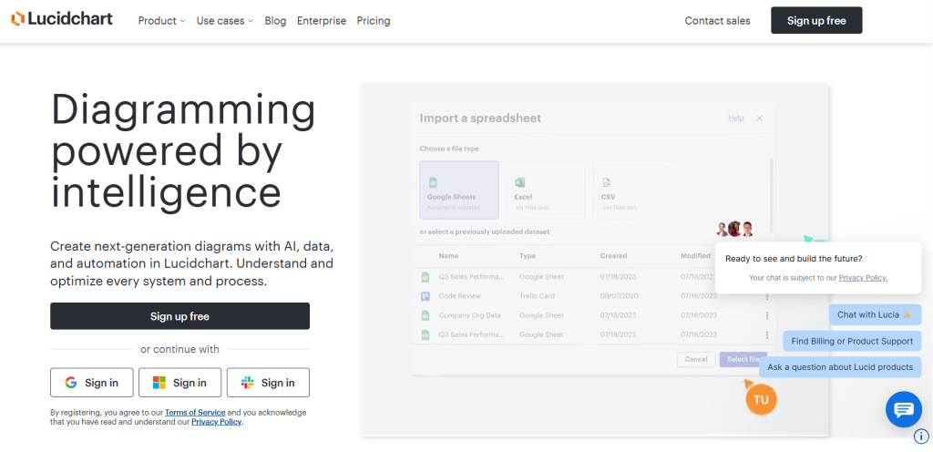The height and width of the screenshot is (452, 933).
Task: Click the collaborator avatars in the dialog
Action: [x=735, y=229]
